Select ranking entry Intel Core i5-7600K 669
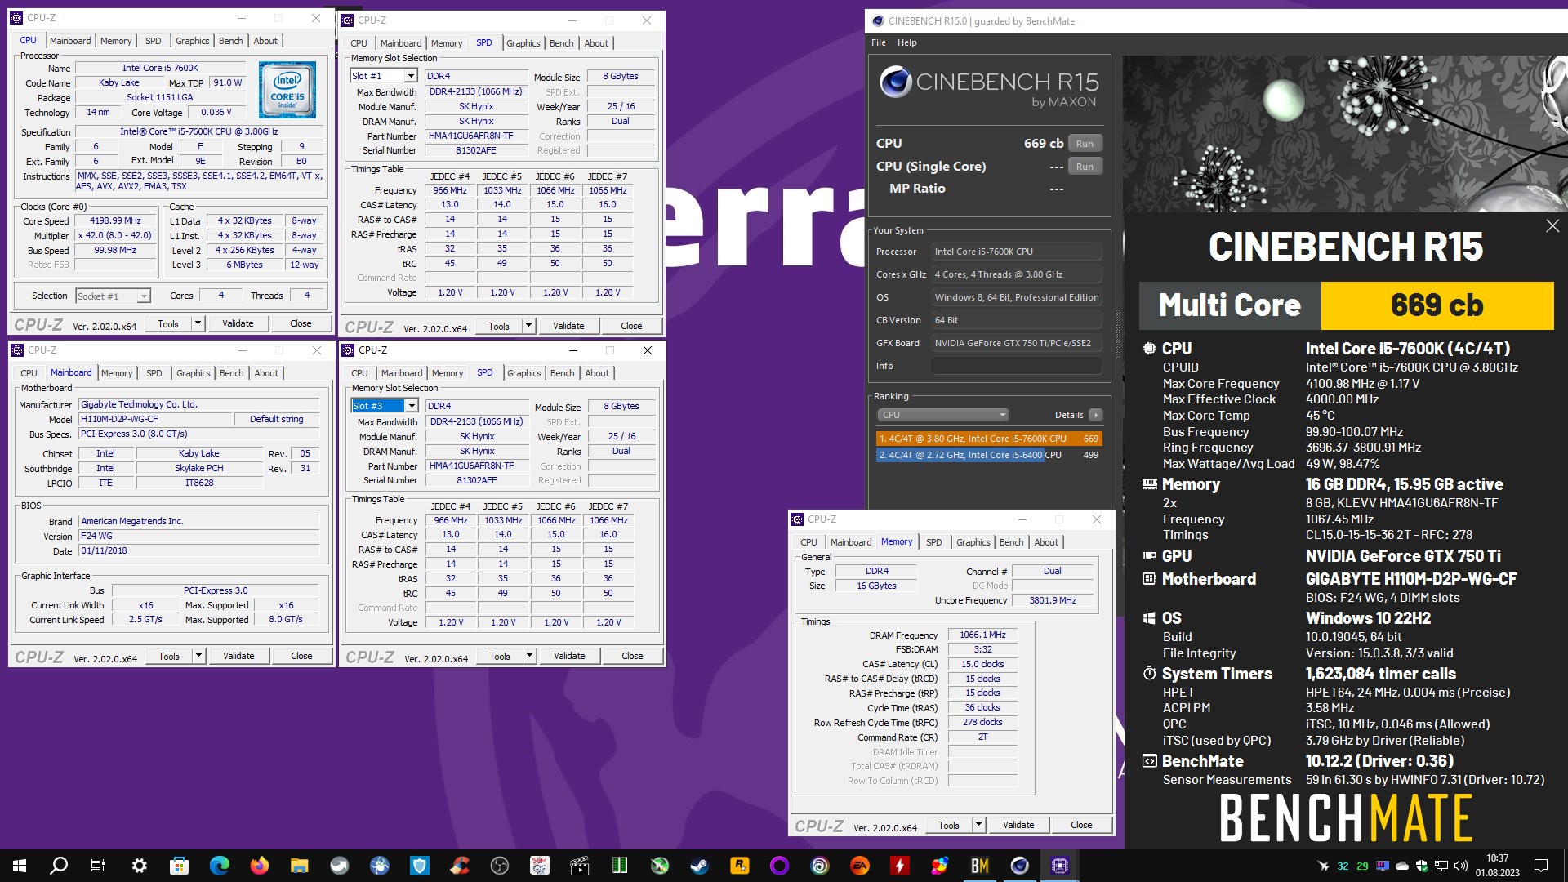1568x882 pixels. pyautogui.click(x=989, y=439)
